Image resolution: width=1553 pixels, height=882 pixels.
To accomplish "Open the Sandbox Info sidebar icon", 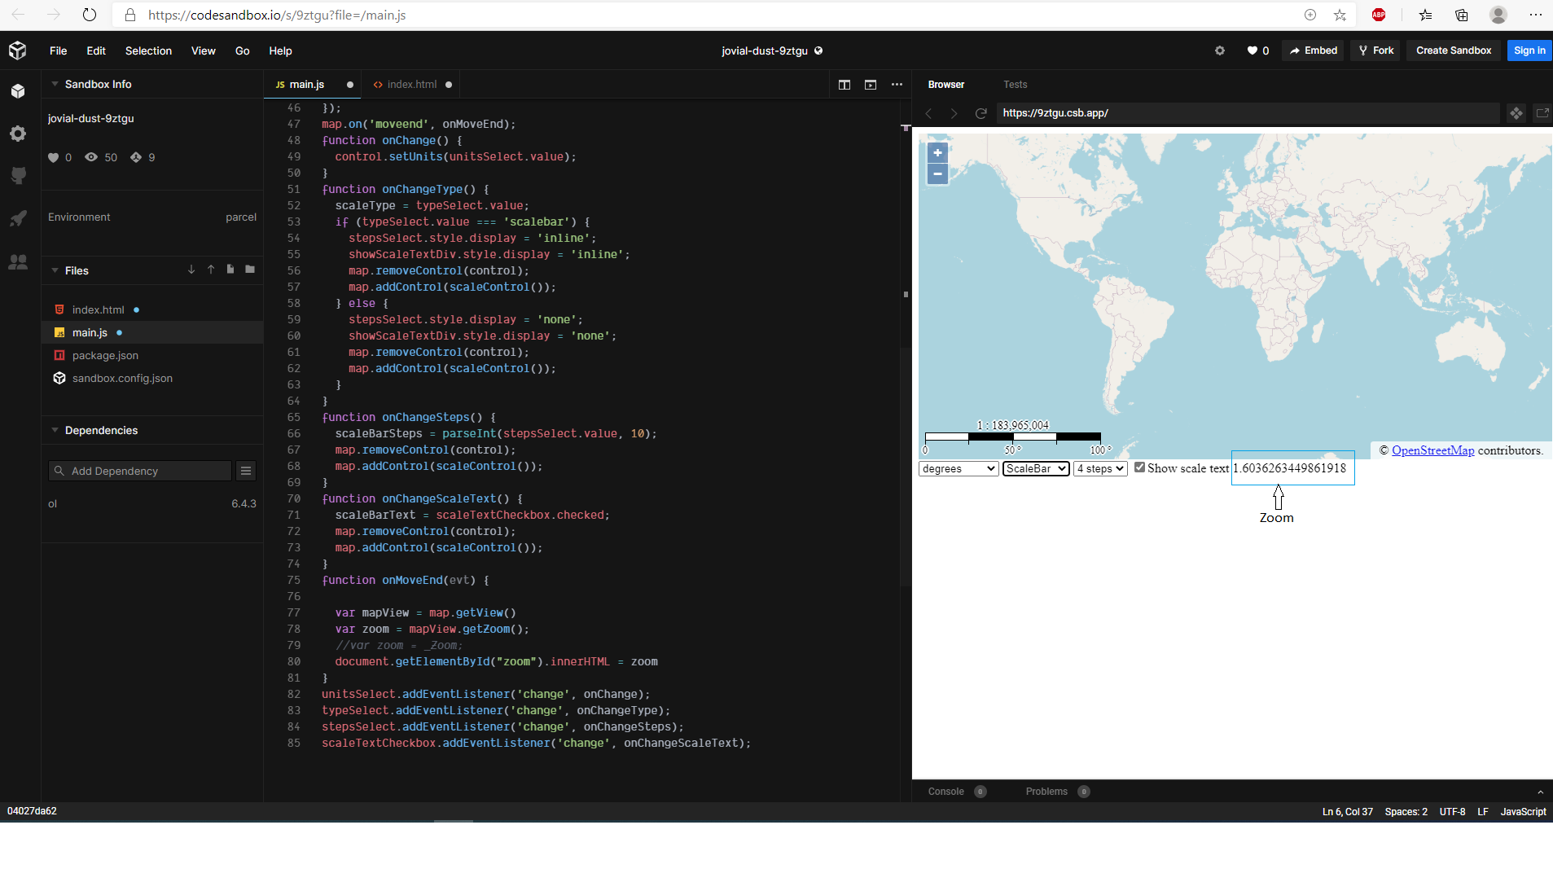I will [x=18, y=91].
